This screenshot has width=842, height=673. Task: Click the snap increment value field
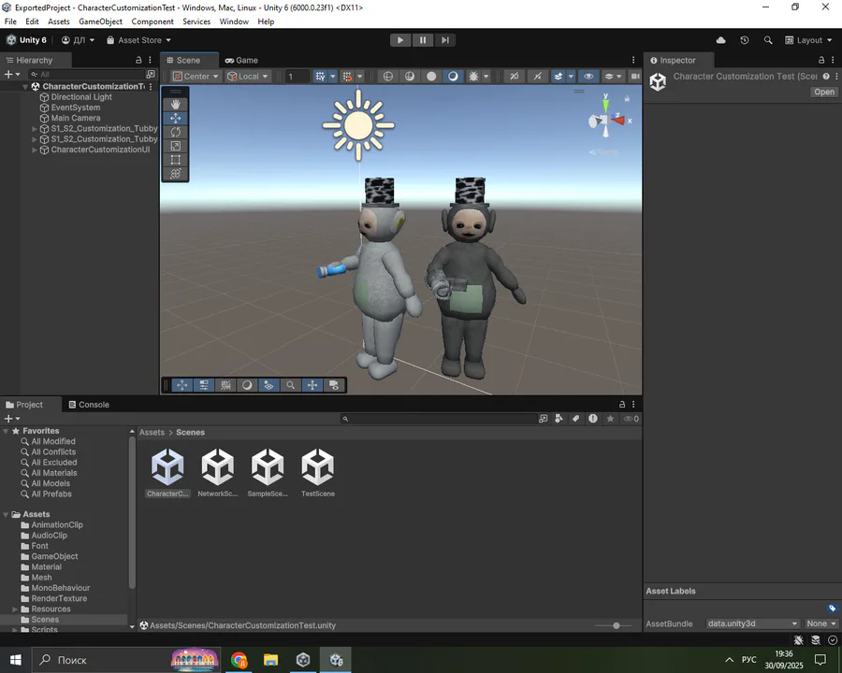click(297, 77)
